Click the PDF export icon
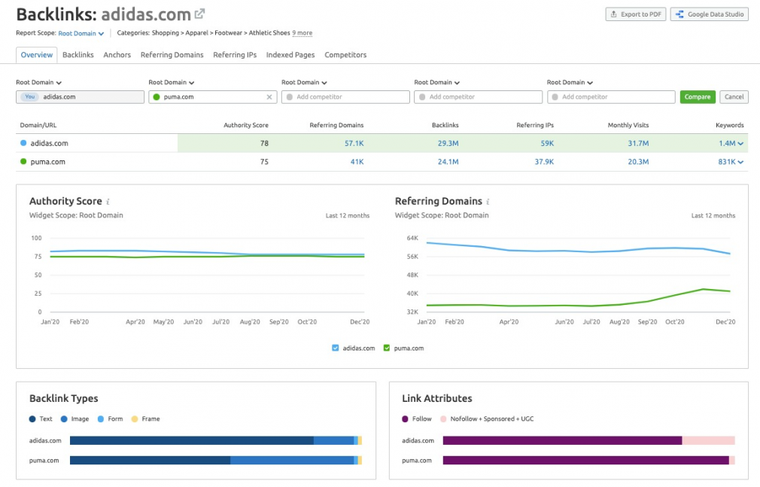This screenshot has height=487, width=760. point(613,14)
